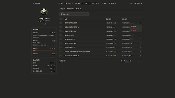This screenshot has width=175, height=98.
Task: Click the 创建时间 column header
Action: point(125,19)
